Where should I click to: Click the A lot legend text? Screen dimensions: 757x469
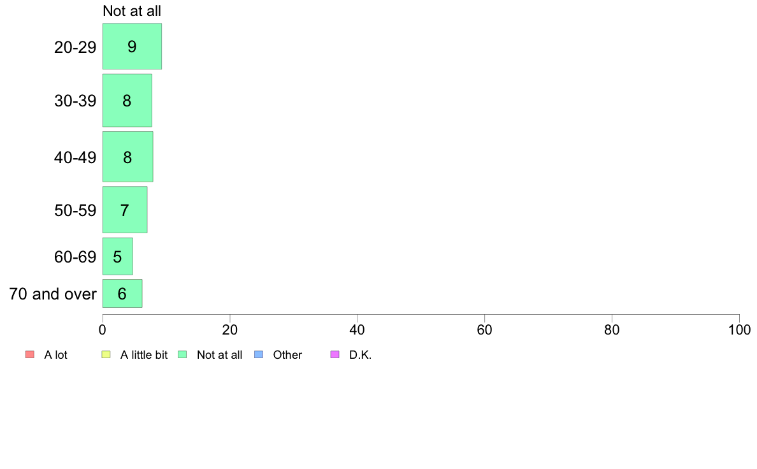pyautogui.click(x=55, y=355)
